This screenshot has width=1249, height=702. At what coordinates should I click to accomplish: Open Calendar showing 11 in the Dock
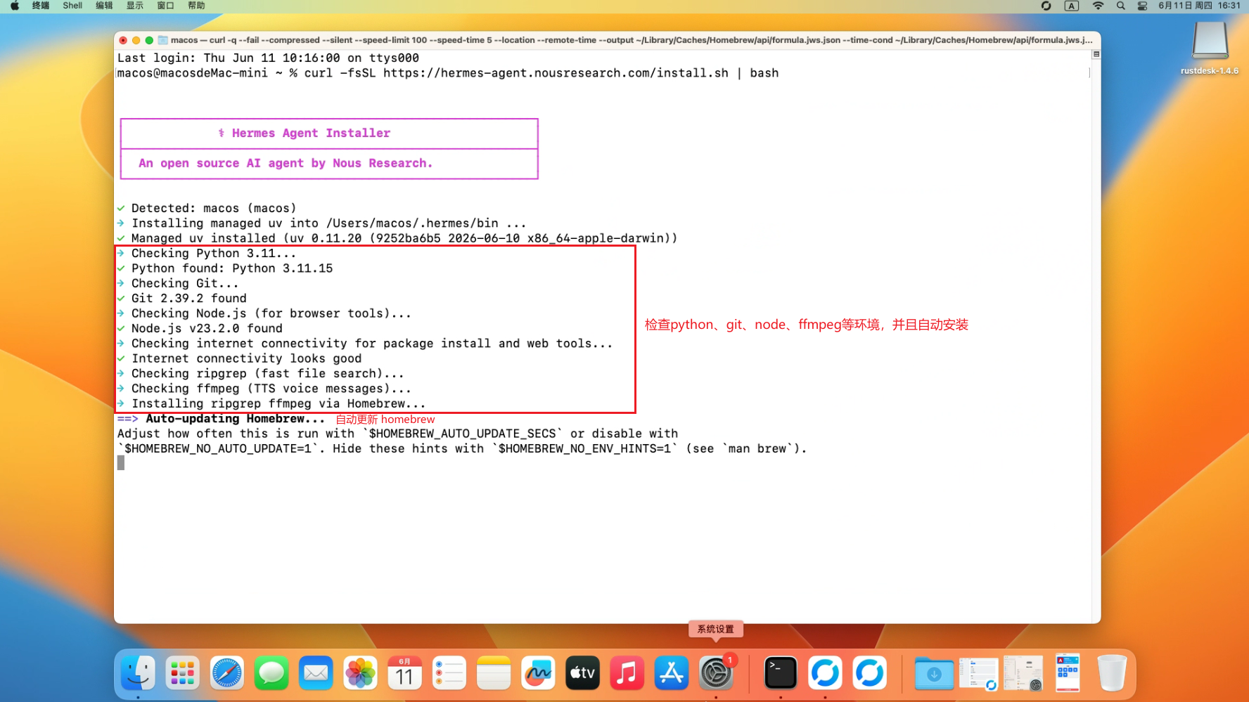[x=404, y=673]
